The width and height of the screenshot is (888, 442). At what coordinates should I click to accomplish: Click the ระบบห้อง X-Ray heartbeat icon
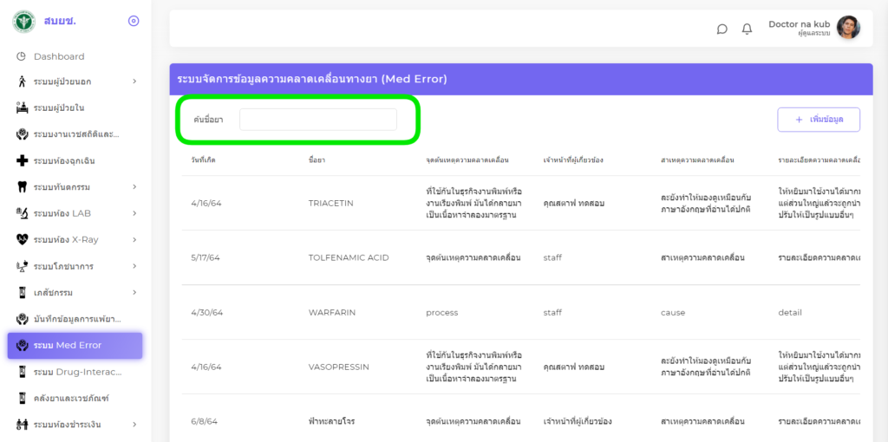(x=22, y=239)
